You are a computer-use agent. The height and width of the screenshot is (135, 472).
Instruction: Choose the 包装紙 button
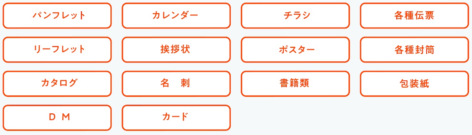click(415, 83)
